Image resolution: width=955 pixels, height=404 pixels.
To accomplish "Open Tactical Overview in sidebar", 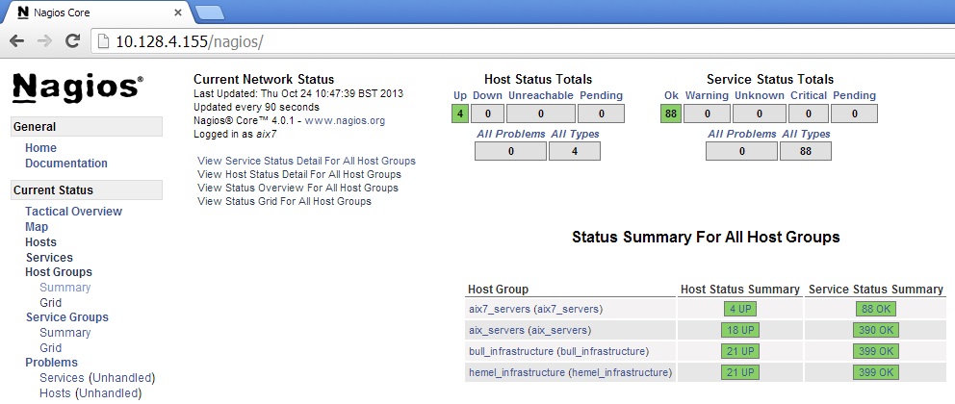I will point(73,212).
